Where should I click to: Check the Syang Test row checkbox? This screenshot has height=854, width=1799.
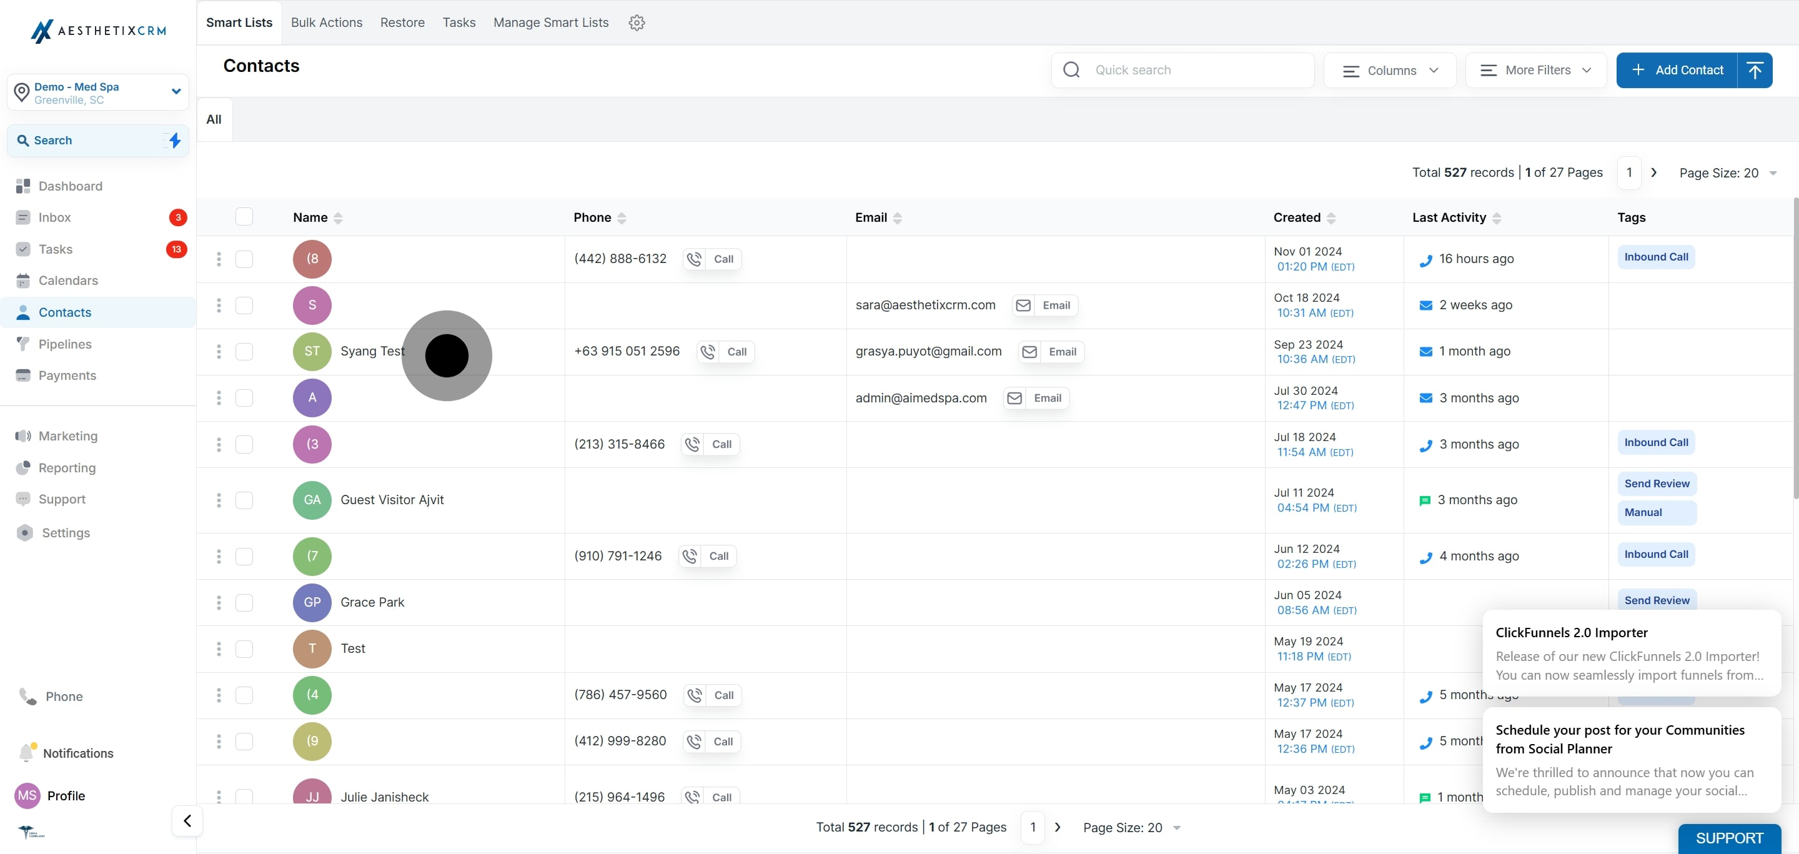click(244, 351)
